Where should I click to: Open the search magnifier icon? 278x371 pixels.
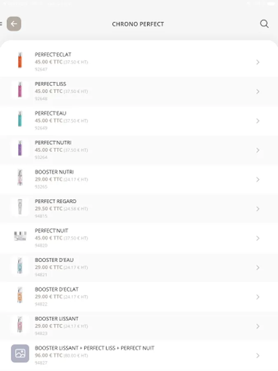264,23
